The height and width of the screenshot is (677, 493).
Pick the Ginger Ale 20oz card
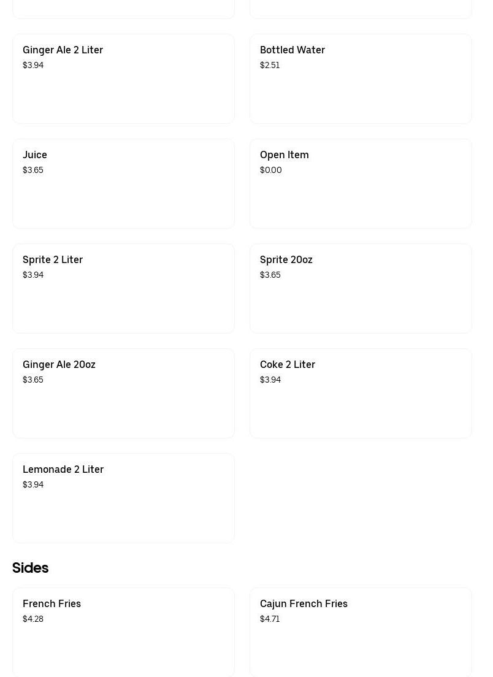pyautogui.click(x=123, y=393)
